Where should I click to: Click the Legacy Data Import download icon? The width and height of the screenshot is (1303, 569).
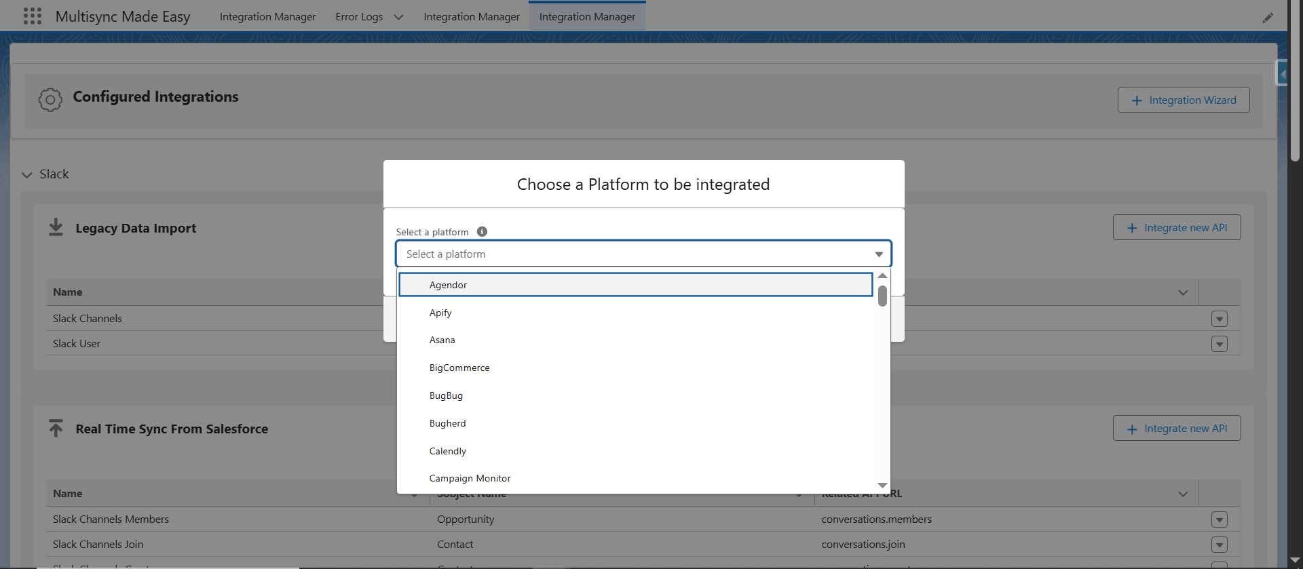(56, 227)
